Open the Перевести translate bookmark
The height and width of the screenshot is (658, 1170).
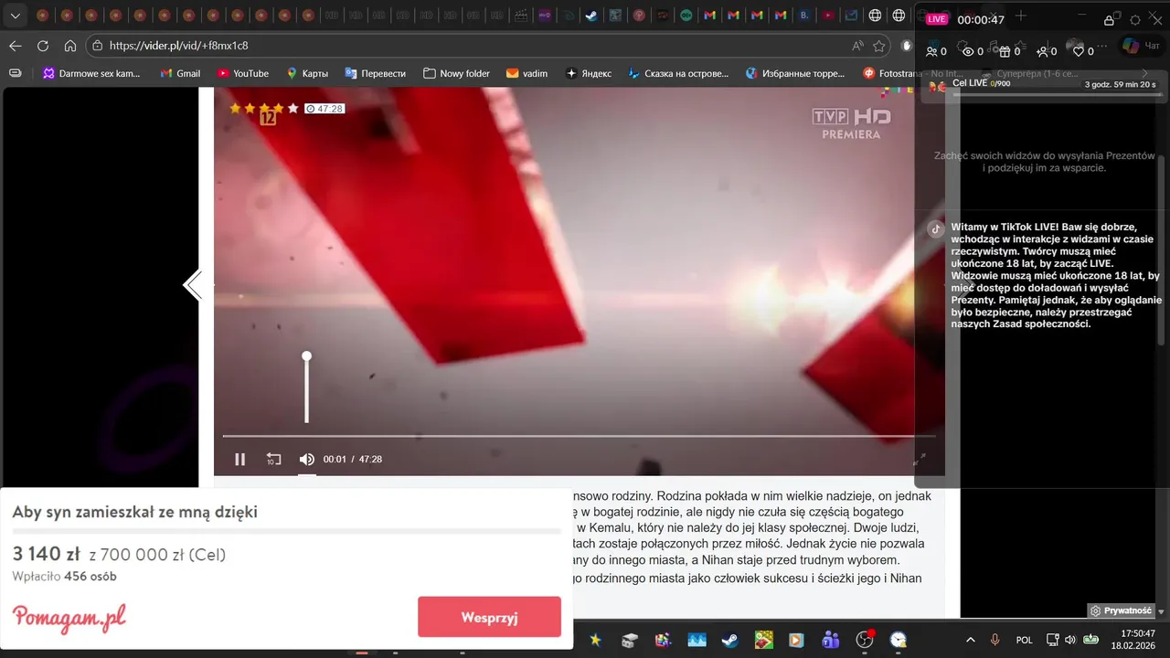(375, 73)
